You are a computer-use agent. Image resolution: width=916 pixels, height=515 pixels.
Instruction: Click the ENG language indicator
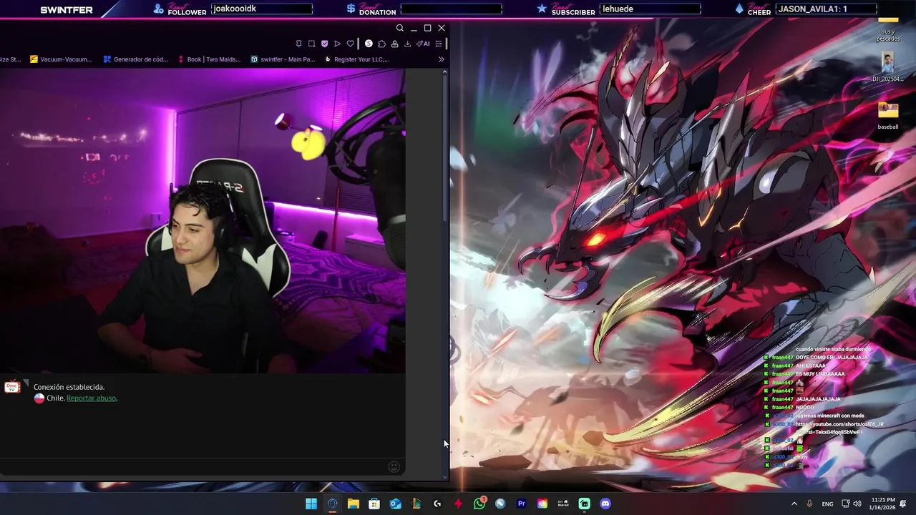827,504
